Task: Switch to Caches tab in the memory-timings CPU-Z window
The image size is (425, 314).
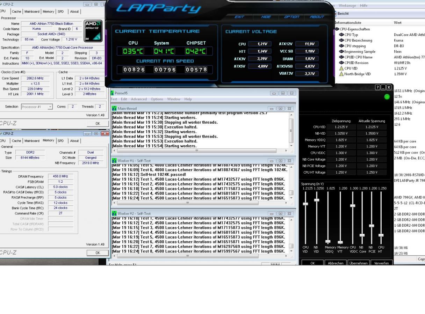Action: pos(16,141)
